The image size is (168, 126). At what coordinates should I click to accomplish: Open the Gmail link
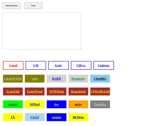[x=13, y=65]
